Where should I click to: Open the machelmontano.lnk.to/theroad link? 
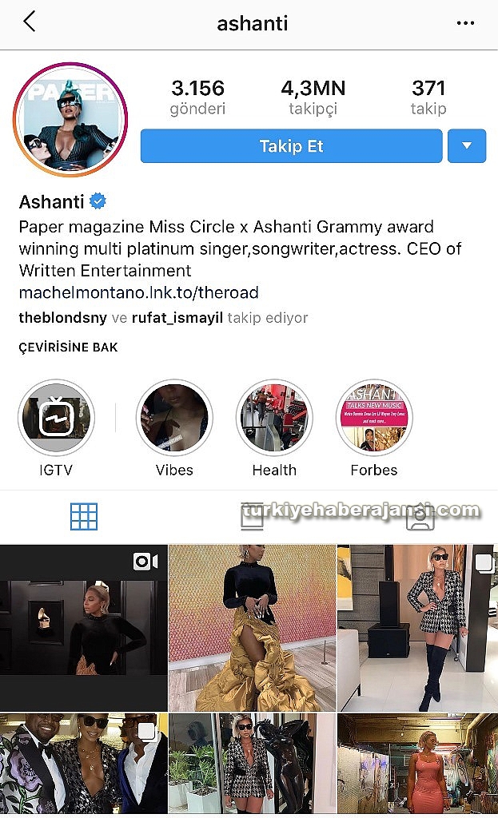139,292
